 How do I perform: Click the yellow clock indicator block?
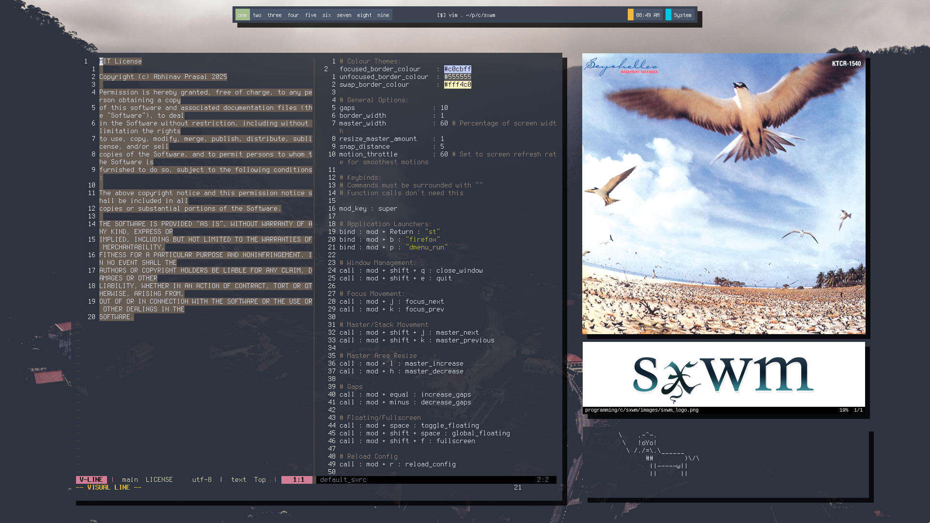point(630,15)
